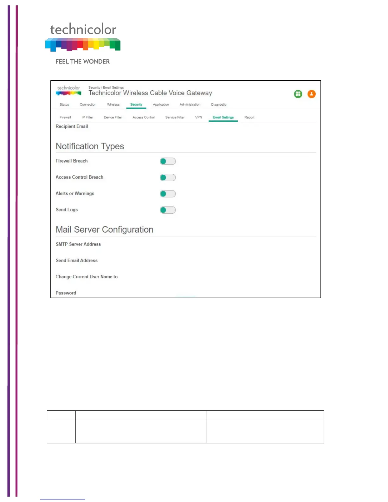
Task: Click the FEEL THE WONDER tagline
Action: pos(82,61)
